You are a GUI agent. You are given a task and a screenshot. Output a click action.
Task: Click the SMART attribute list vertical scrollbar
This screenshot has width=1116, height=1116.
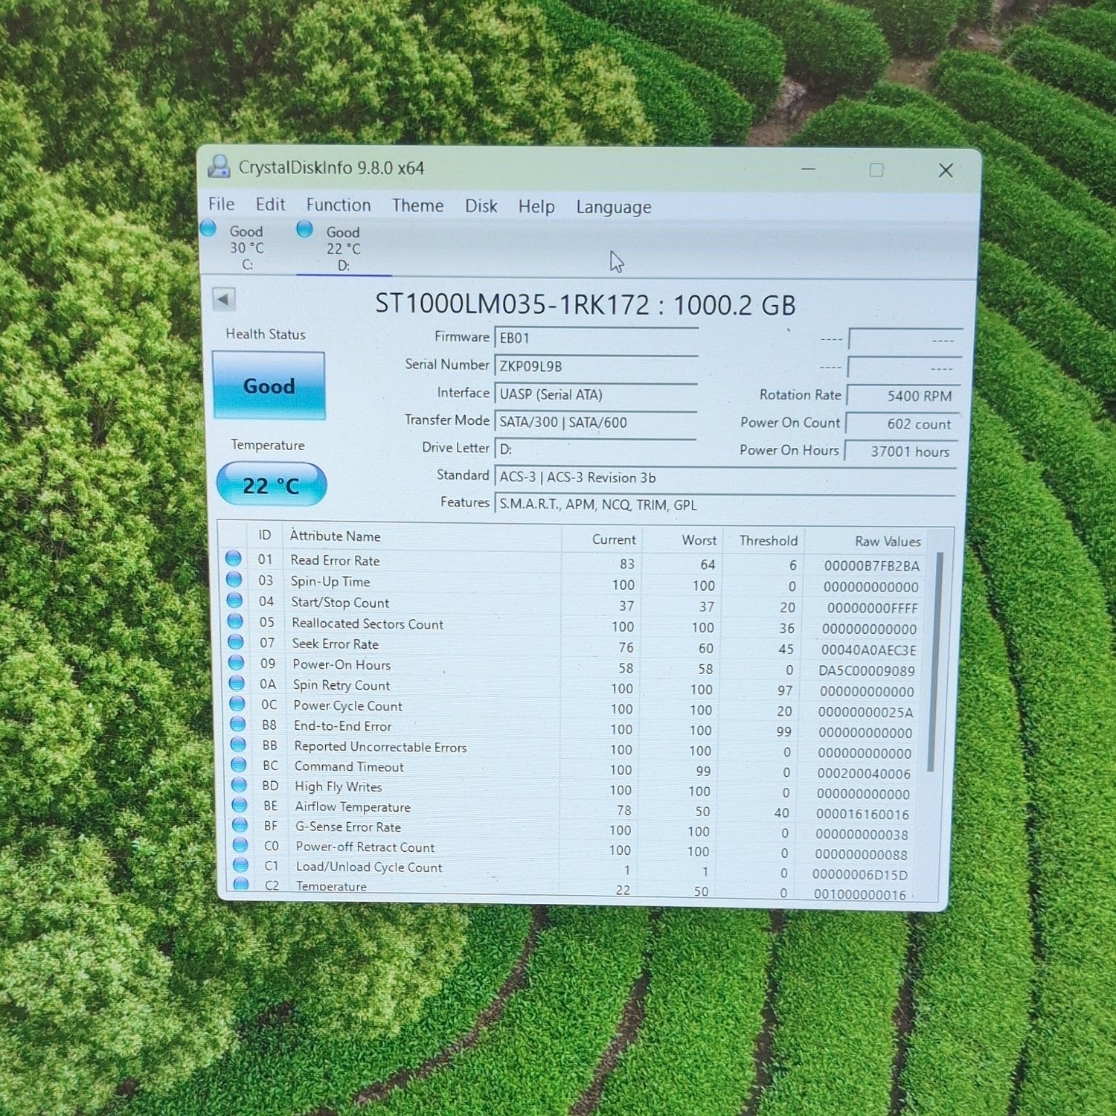point(936,662)
